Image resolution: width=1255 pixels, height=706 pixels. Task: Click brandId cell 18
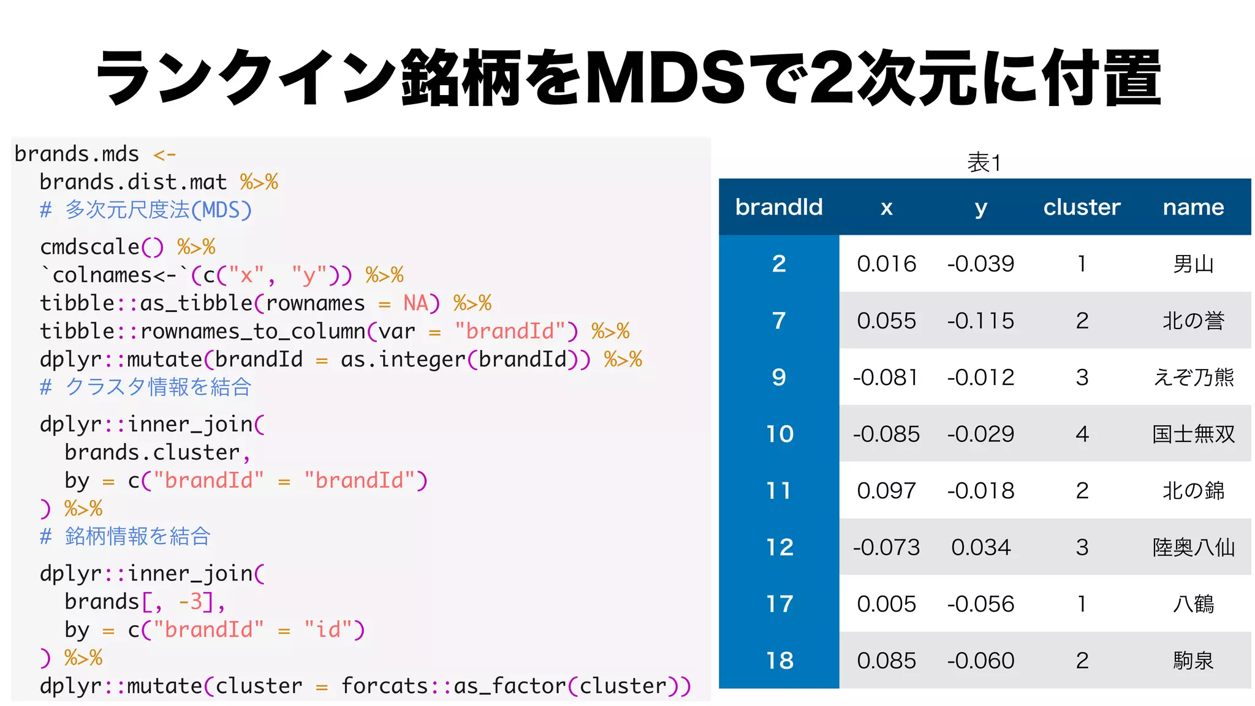[x=779, y=661]
